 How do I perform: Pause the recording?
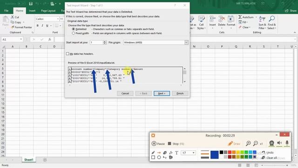pyautogui.click(x=158, y=144)
